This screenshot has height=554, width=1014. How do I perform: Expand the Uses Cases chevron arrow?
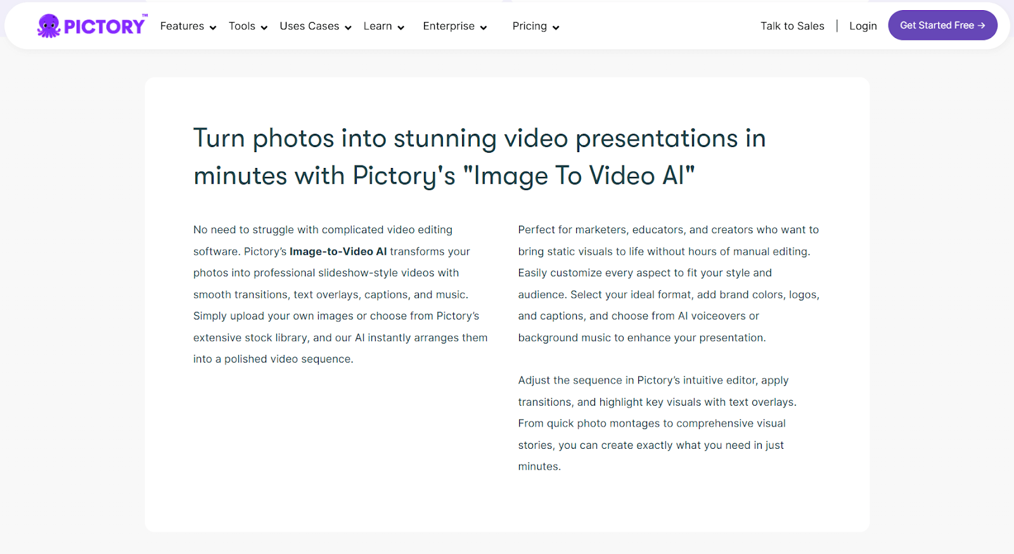(x=348, y=27)
